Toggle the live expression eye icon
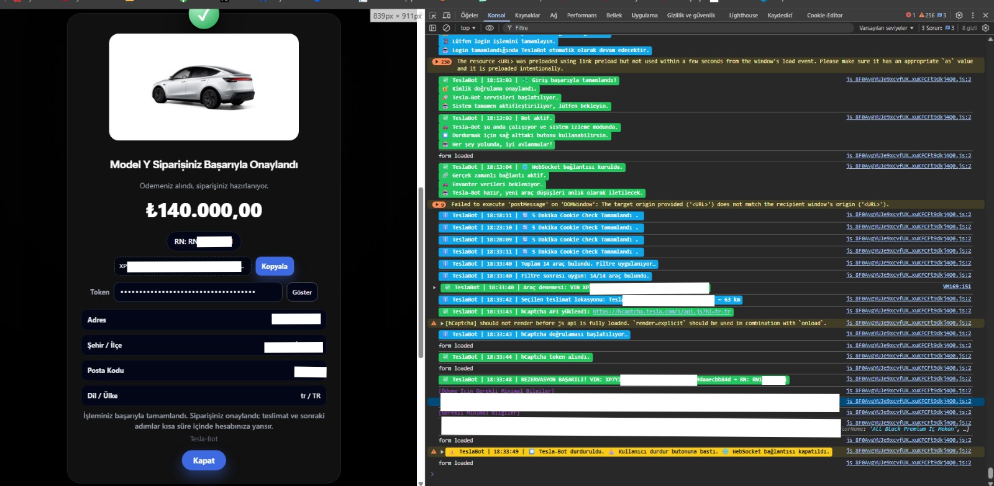Screen dimensions: 994x486 tap(490, 28)
